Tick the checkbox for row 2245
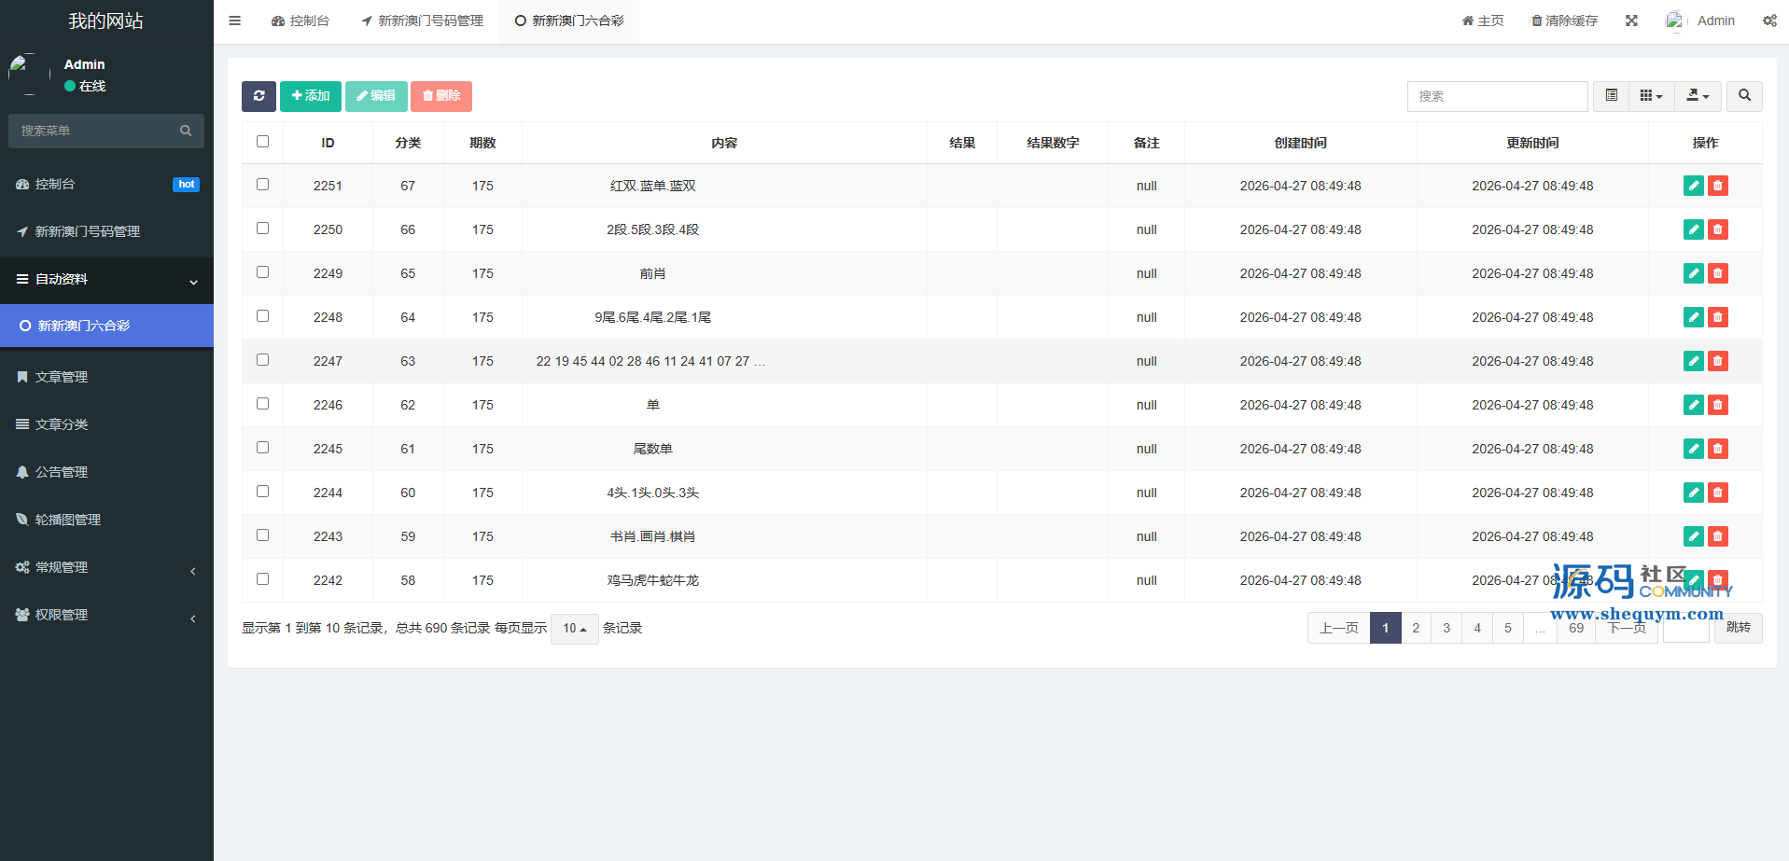This screenshot has width=1789, height=861. click(262, 448)
